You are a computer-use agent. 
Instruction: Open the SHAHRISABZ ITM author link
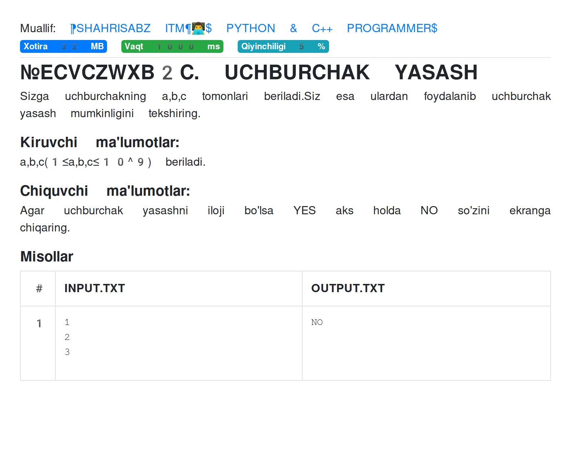(114, 28)
